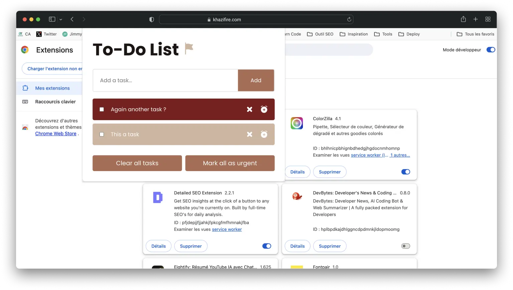Click Clear all tasks button

pos(137,163)
